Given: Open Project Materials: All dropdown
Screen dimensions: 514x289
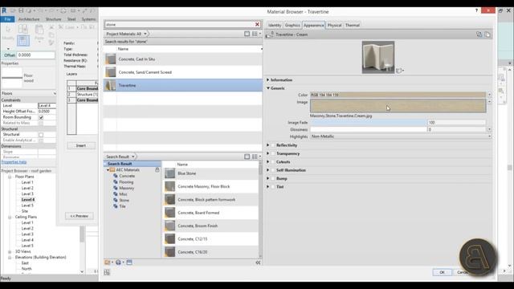Looking at the screenshot, I should (126, 34).
